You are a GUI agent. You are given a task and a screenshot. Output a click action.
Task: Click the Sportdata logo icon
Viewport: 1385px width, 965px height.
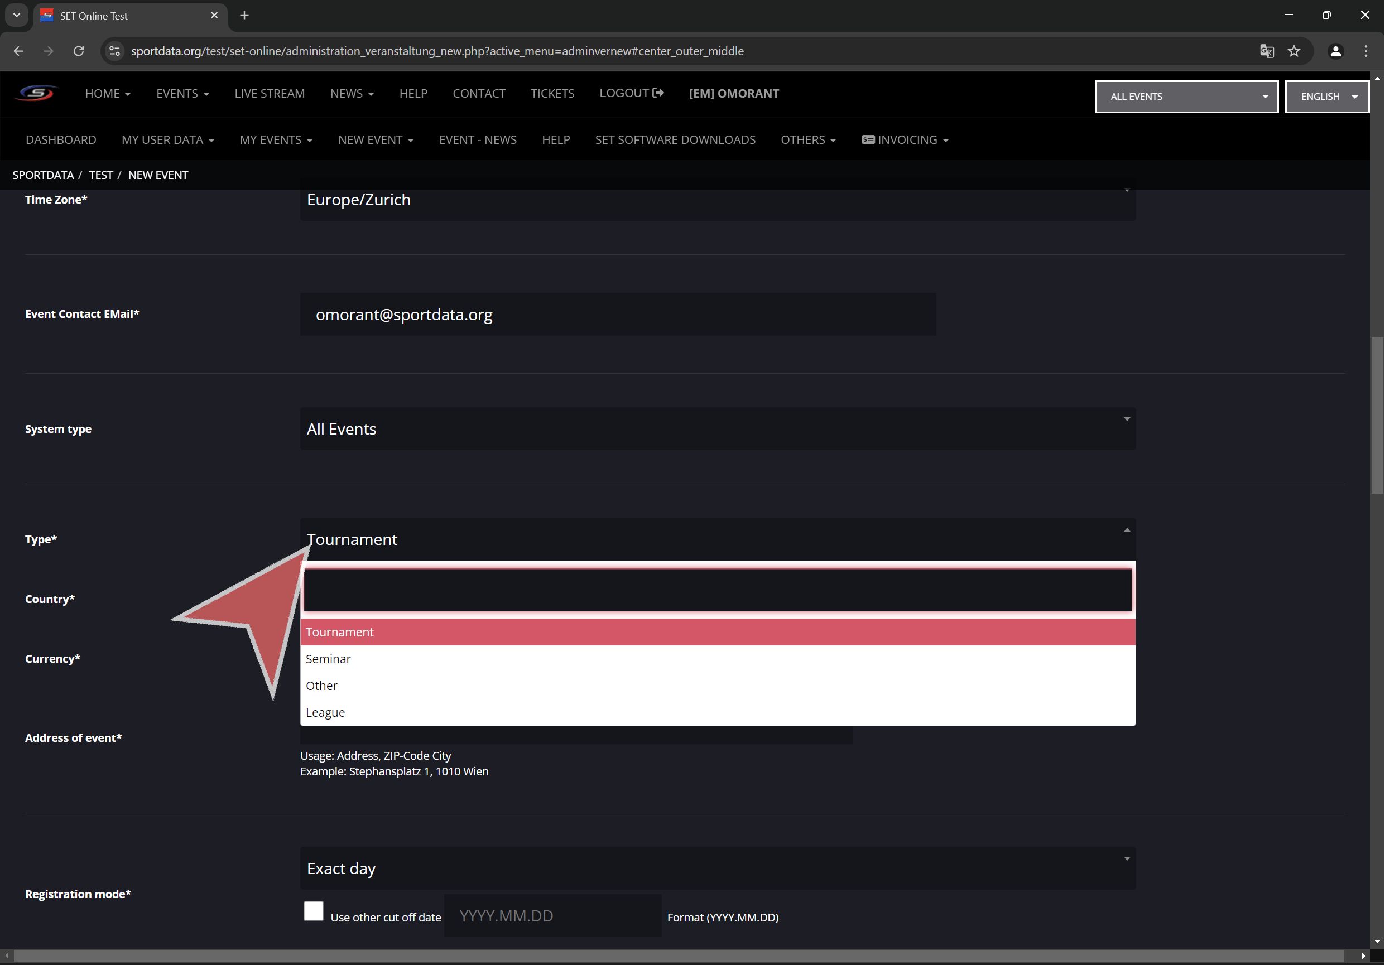[x=36, y=94]
